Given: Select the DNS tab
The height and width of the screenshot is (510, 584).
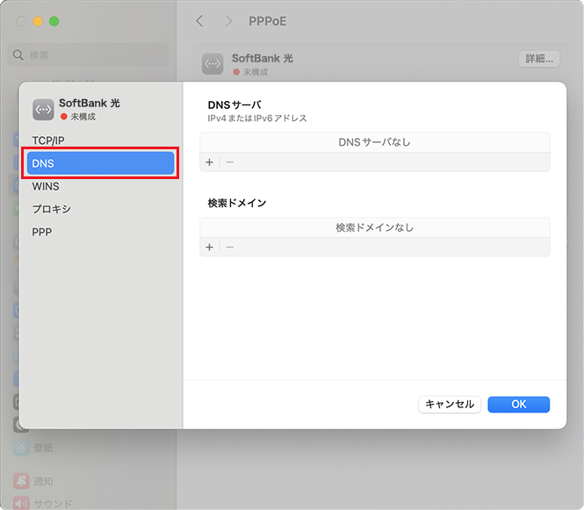Looking at the screenshot, I should coord(100,163).
